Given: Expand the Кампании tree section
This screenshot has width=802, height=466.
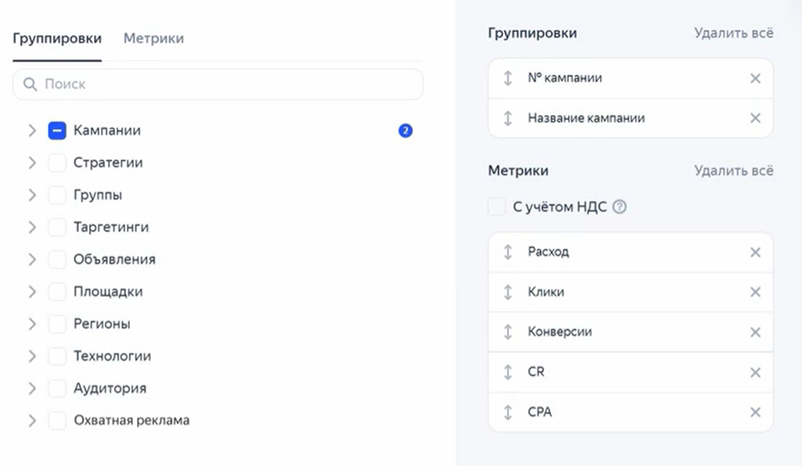Looking at the screenshot, I should coord(32,131).
